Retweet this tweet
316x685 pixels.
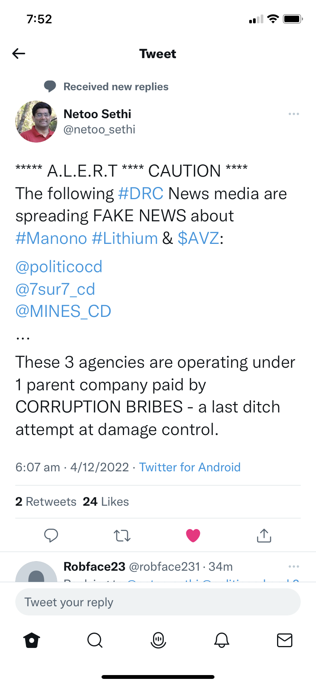[122, 536]
